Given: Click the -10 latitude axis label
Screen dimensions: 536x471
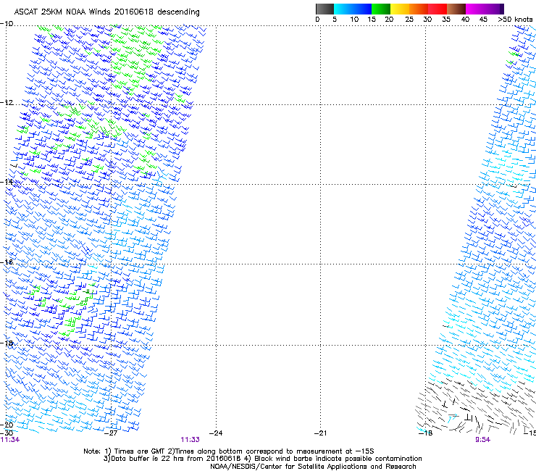Looking at the screenshot, I should coord(7,24).
